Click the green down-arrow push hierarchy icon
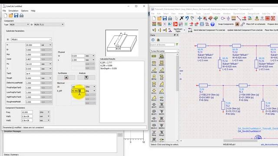The image size is (278, 156). tap(257, 18)
